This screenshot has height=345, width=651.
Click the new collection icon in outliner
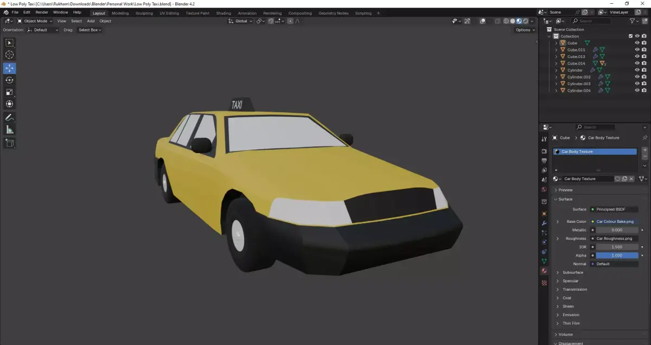pyautogui.click(x=646, y=21)
